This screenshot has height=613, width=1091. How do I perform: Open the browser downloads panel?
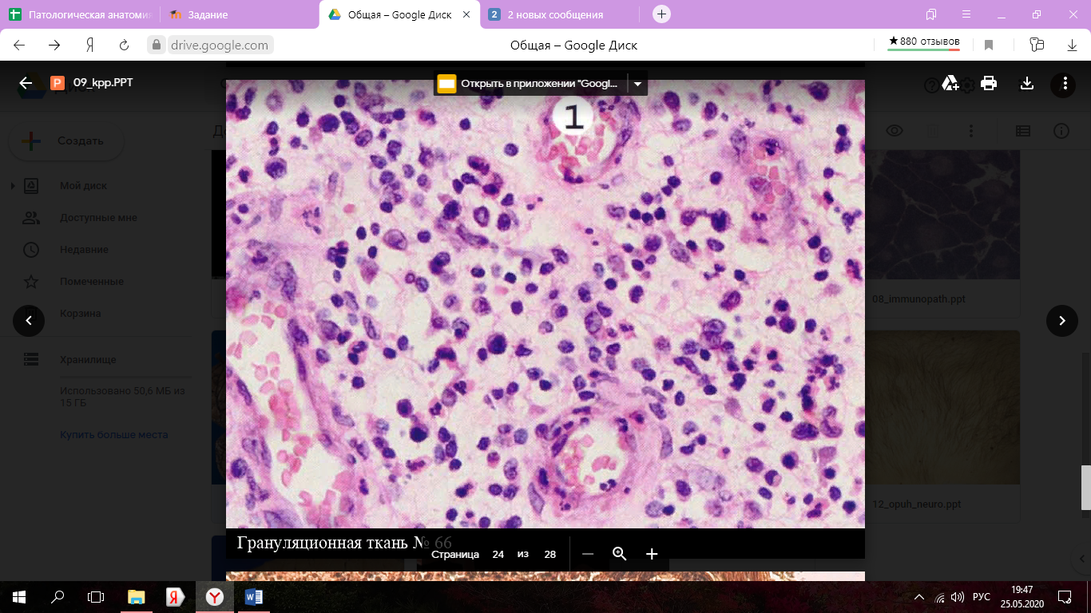(x=1073, y=45)
